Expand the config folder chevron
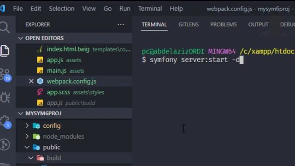Screen dimensions: 295x166 27,126
